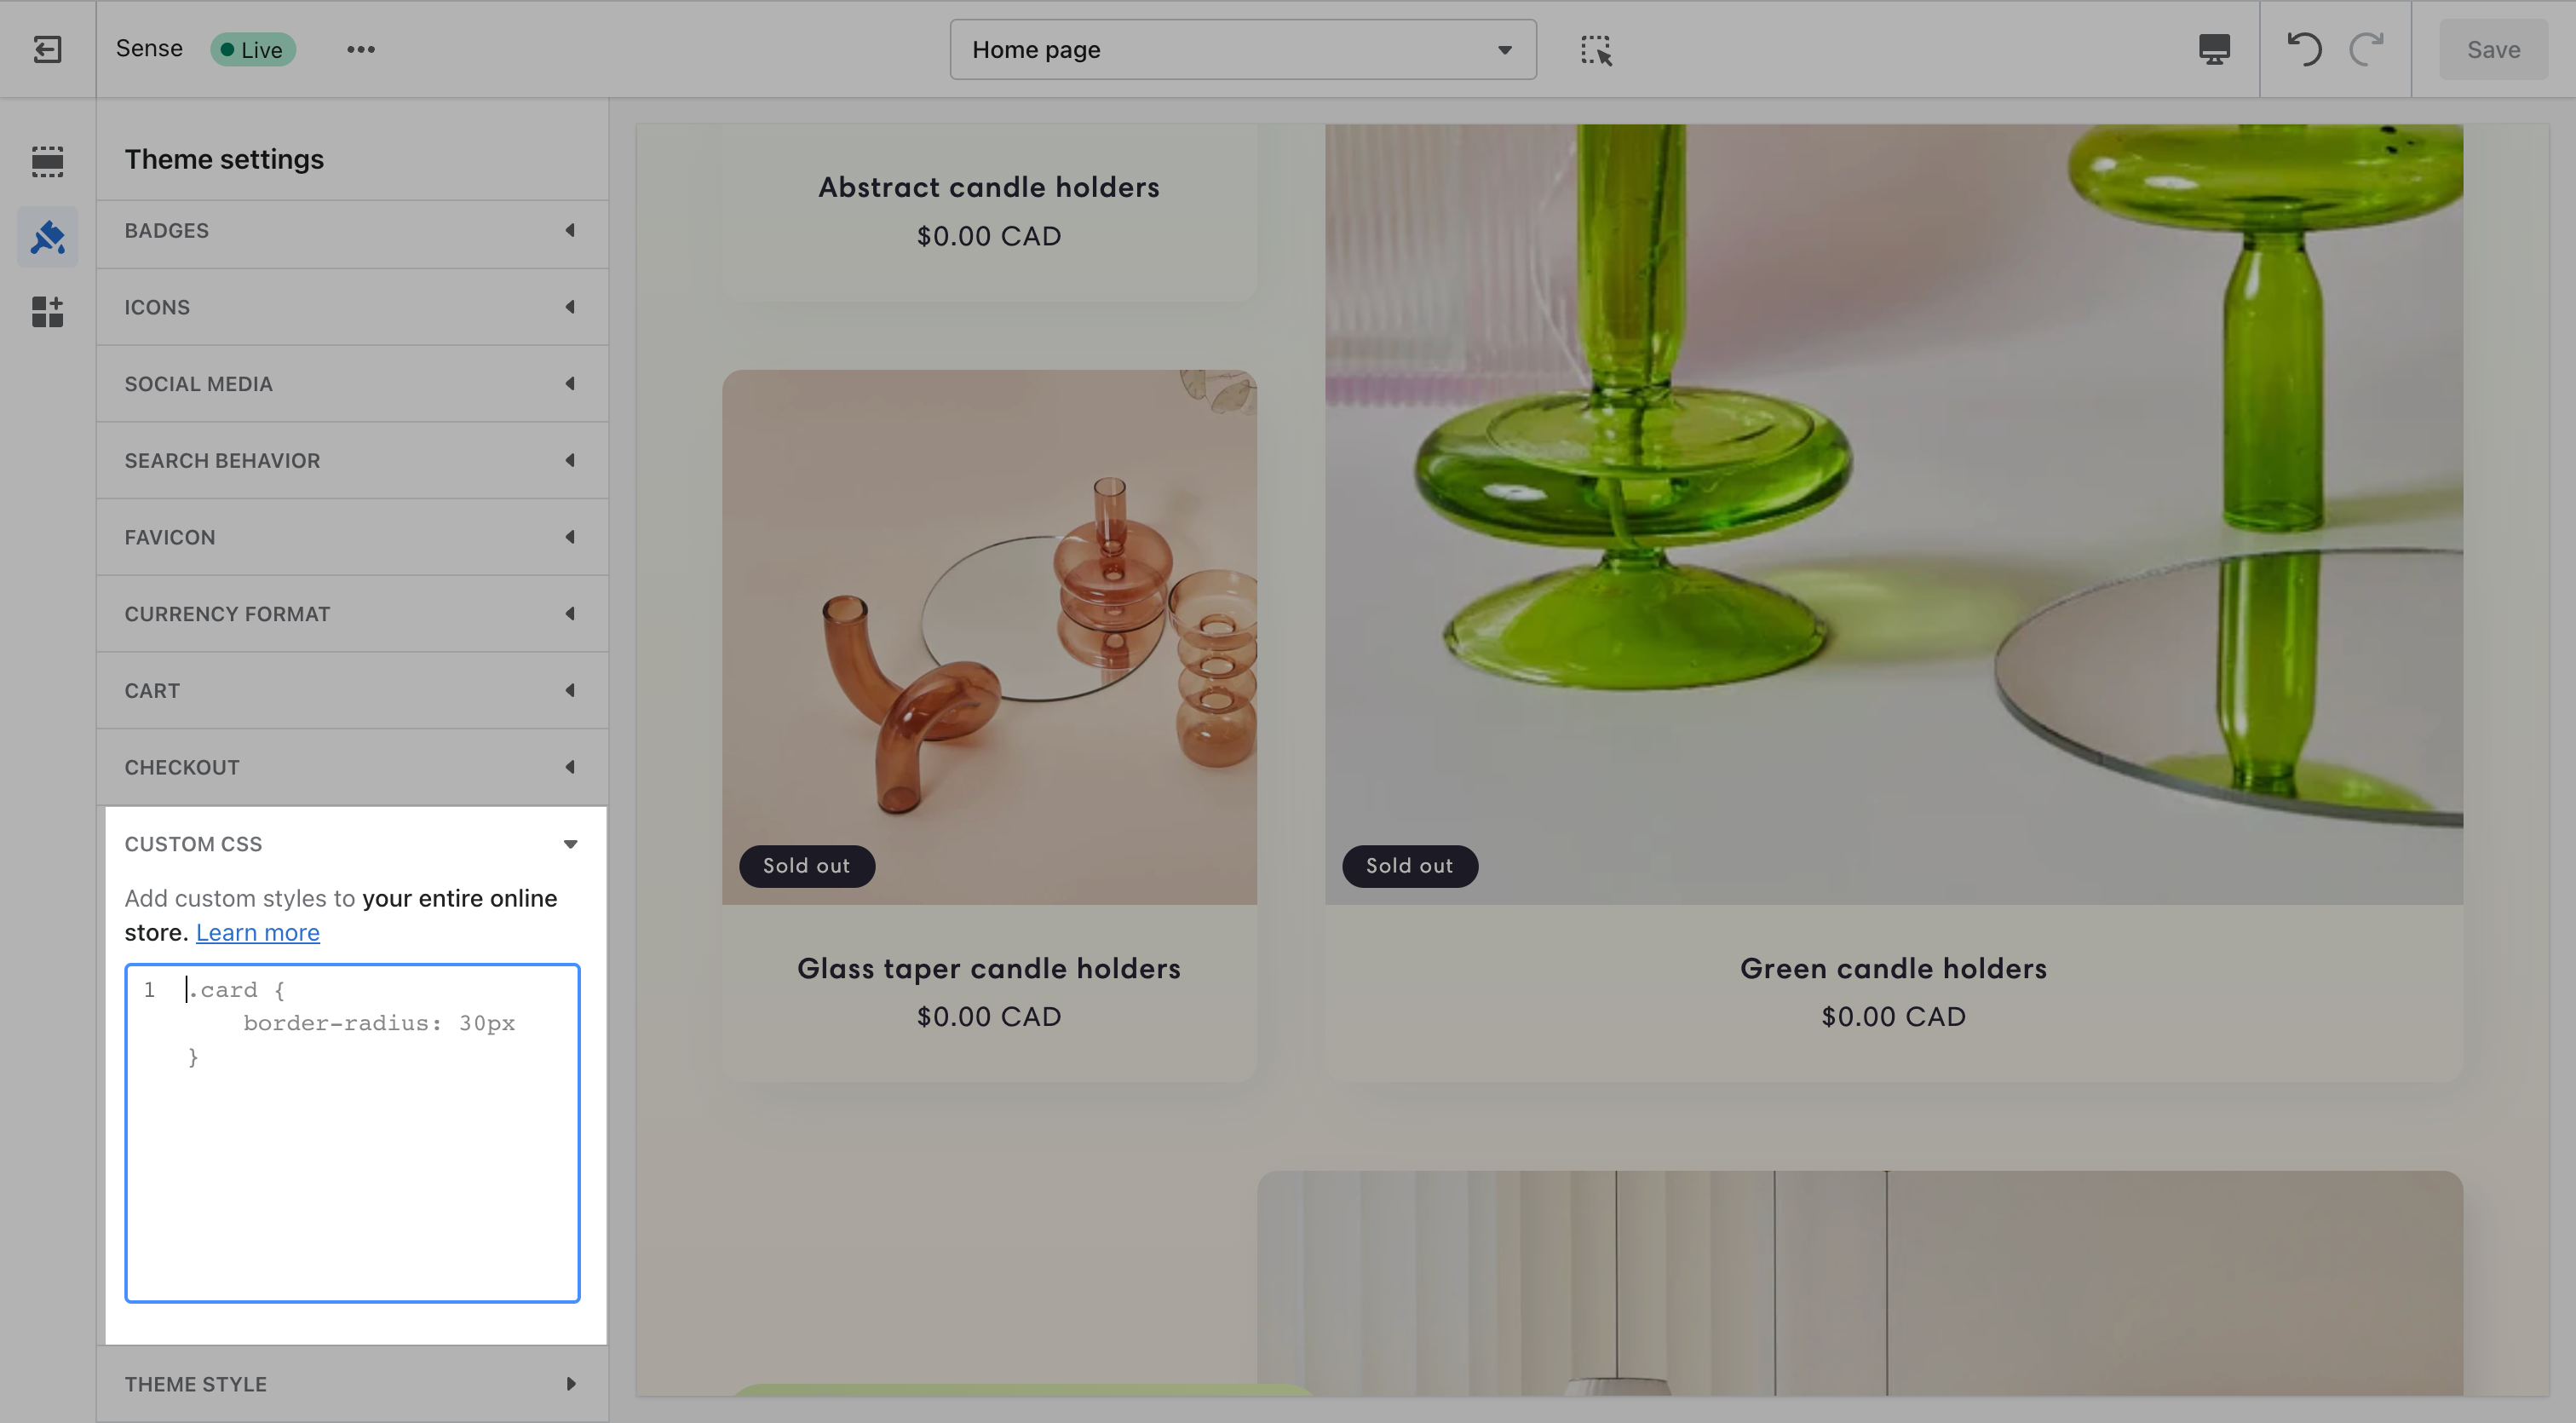This screenshot has width=2576, height=1423.
Task: Click the three-dot overflow menu icon
Action: pos(360,48)
